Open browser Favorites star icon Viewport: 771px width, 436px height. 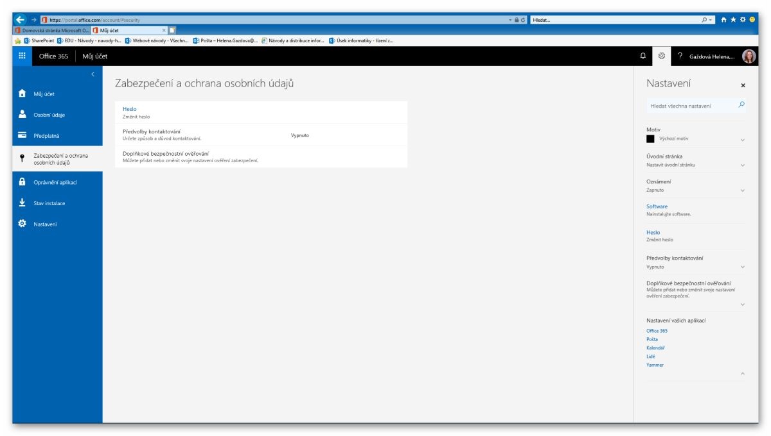pyautogui.click(x=734, y=20)
